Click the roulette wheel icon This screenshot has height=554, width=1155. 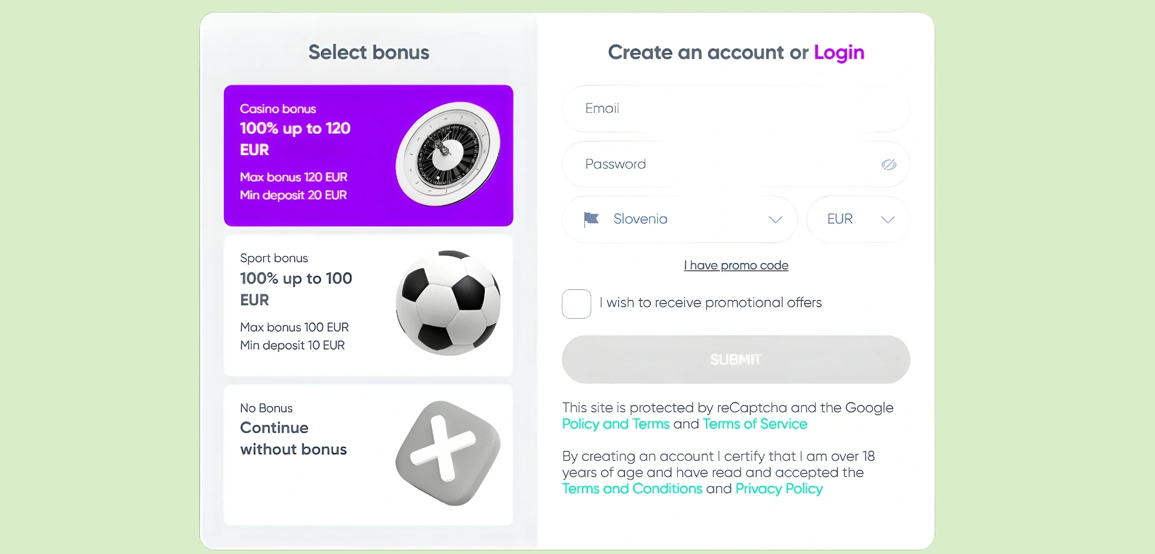[x=448, y=154]
